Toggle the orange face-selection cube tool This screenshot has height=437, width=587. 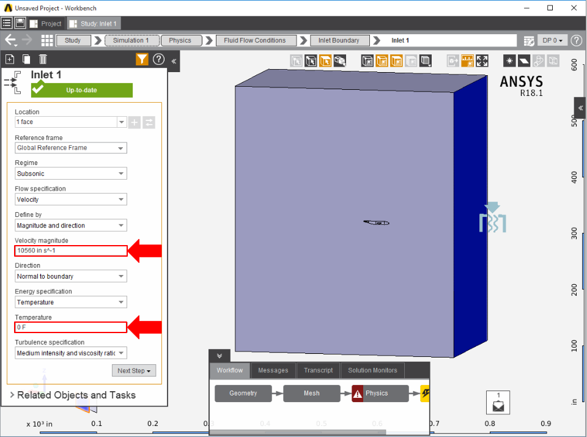[x=325, y=61]
